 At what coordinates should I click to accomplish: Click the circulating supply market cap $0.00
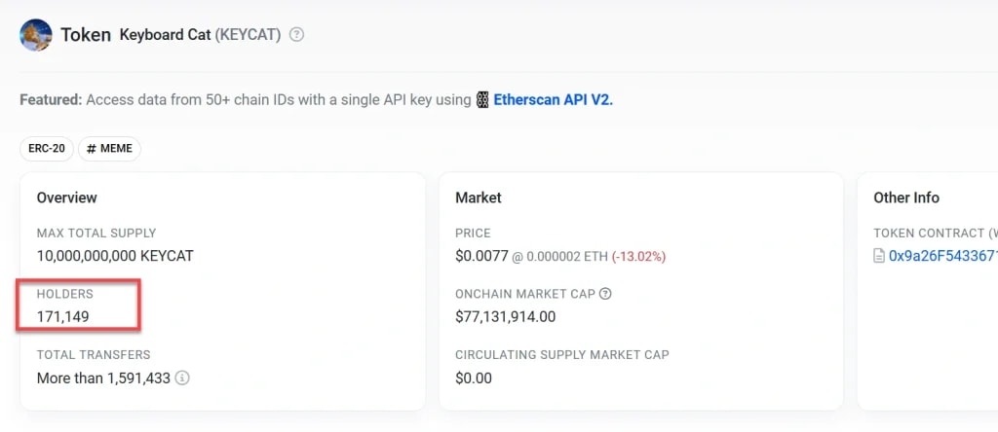tap(474, 378)
